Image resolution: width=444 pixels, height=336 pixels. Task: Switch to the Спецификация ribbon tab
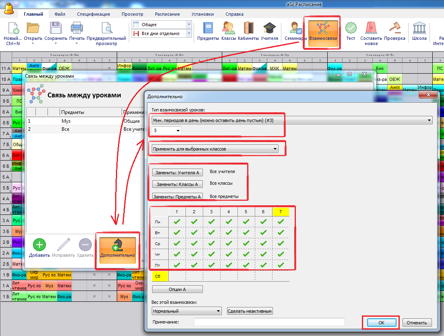(x=93, y=14)
